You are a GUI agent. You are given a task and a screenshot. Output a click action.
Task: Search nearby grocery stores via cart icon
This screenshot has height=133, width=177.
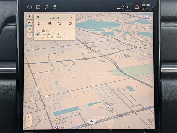pyautogui.click(x=60, y=24)
